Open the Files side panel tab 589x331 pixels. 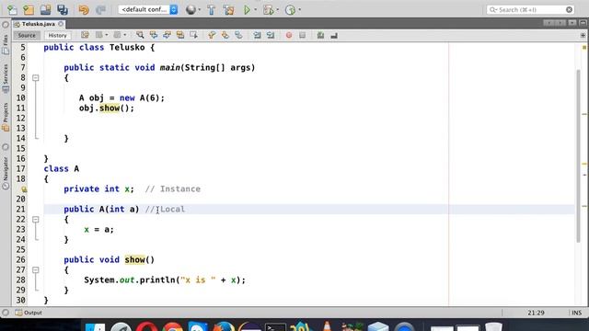(x=6, y=45)
